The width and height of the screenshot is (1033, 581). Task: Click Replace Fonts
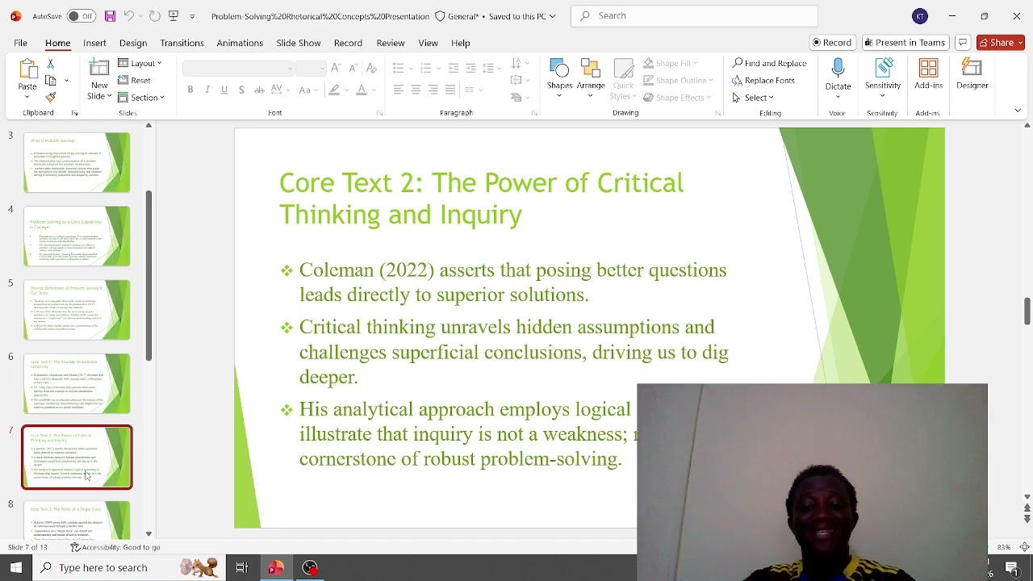763,81
